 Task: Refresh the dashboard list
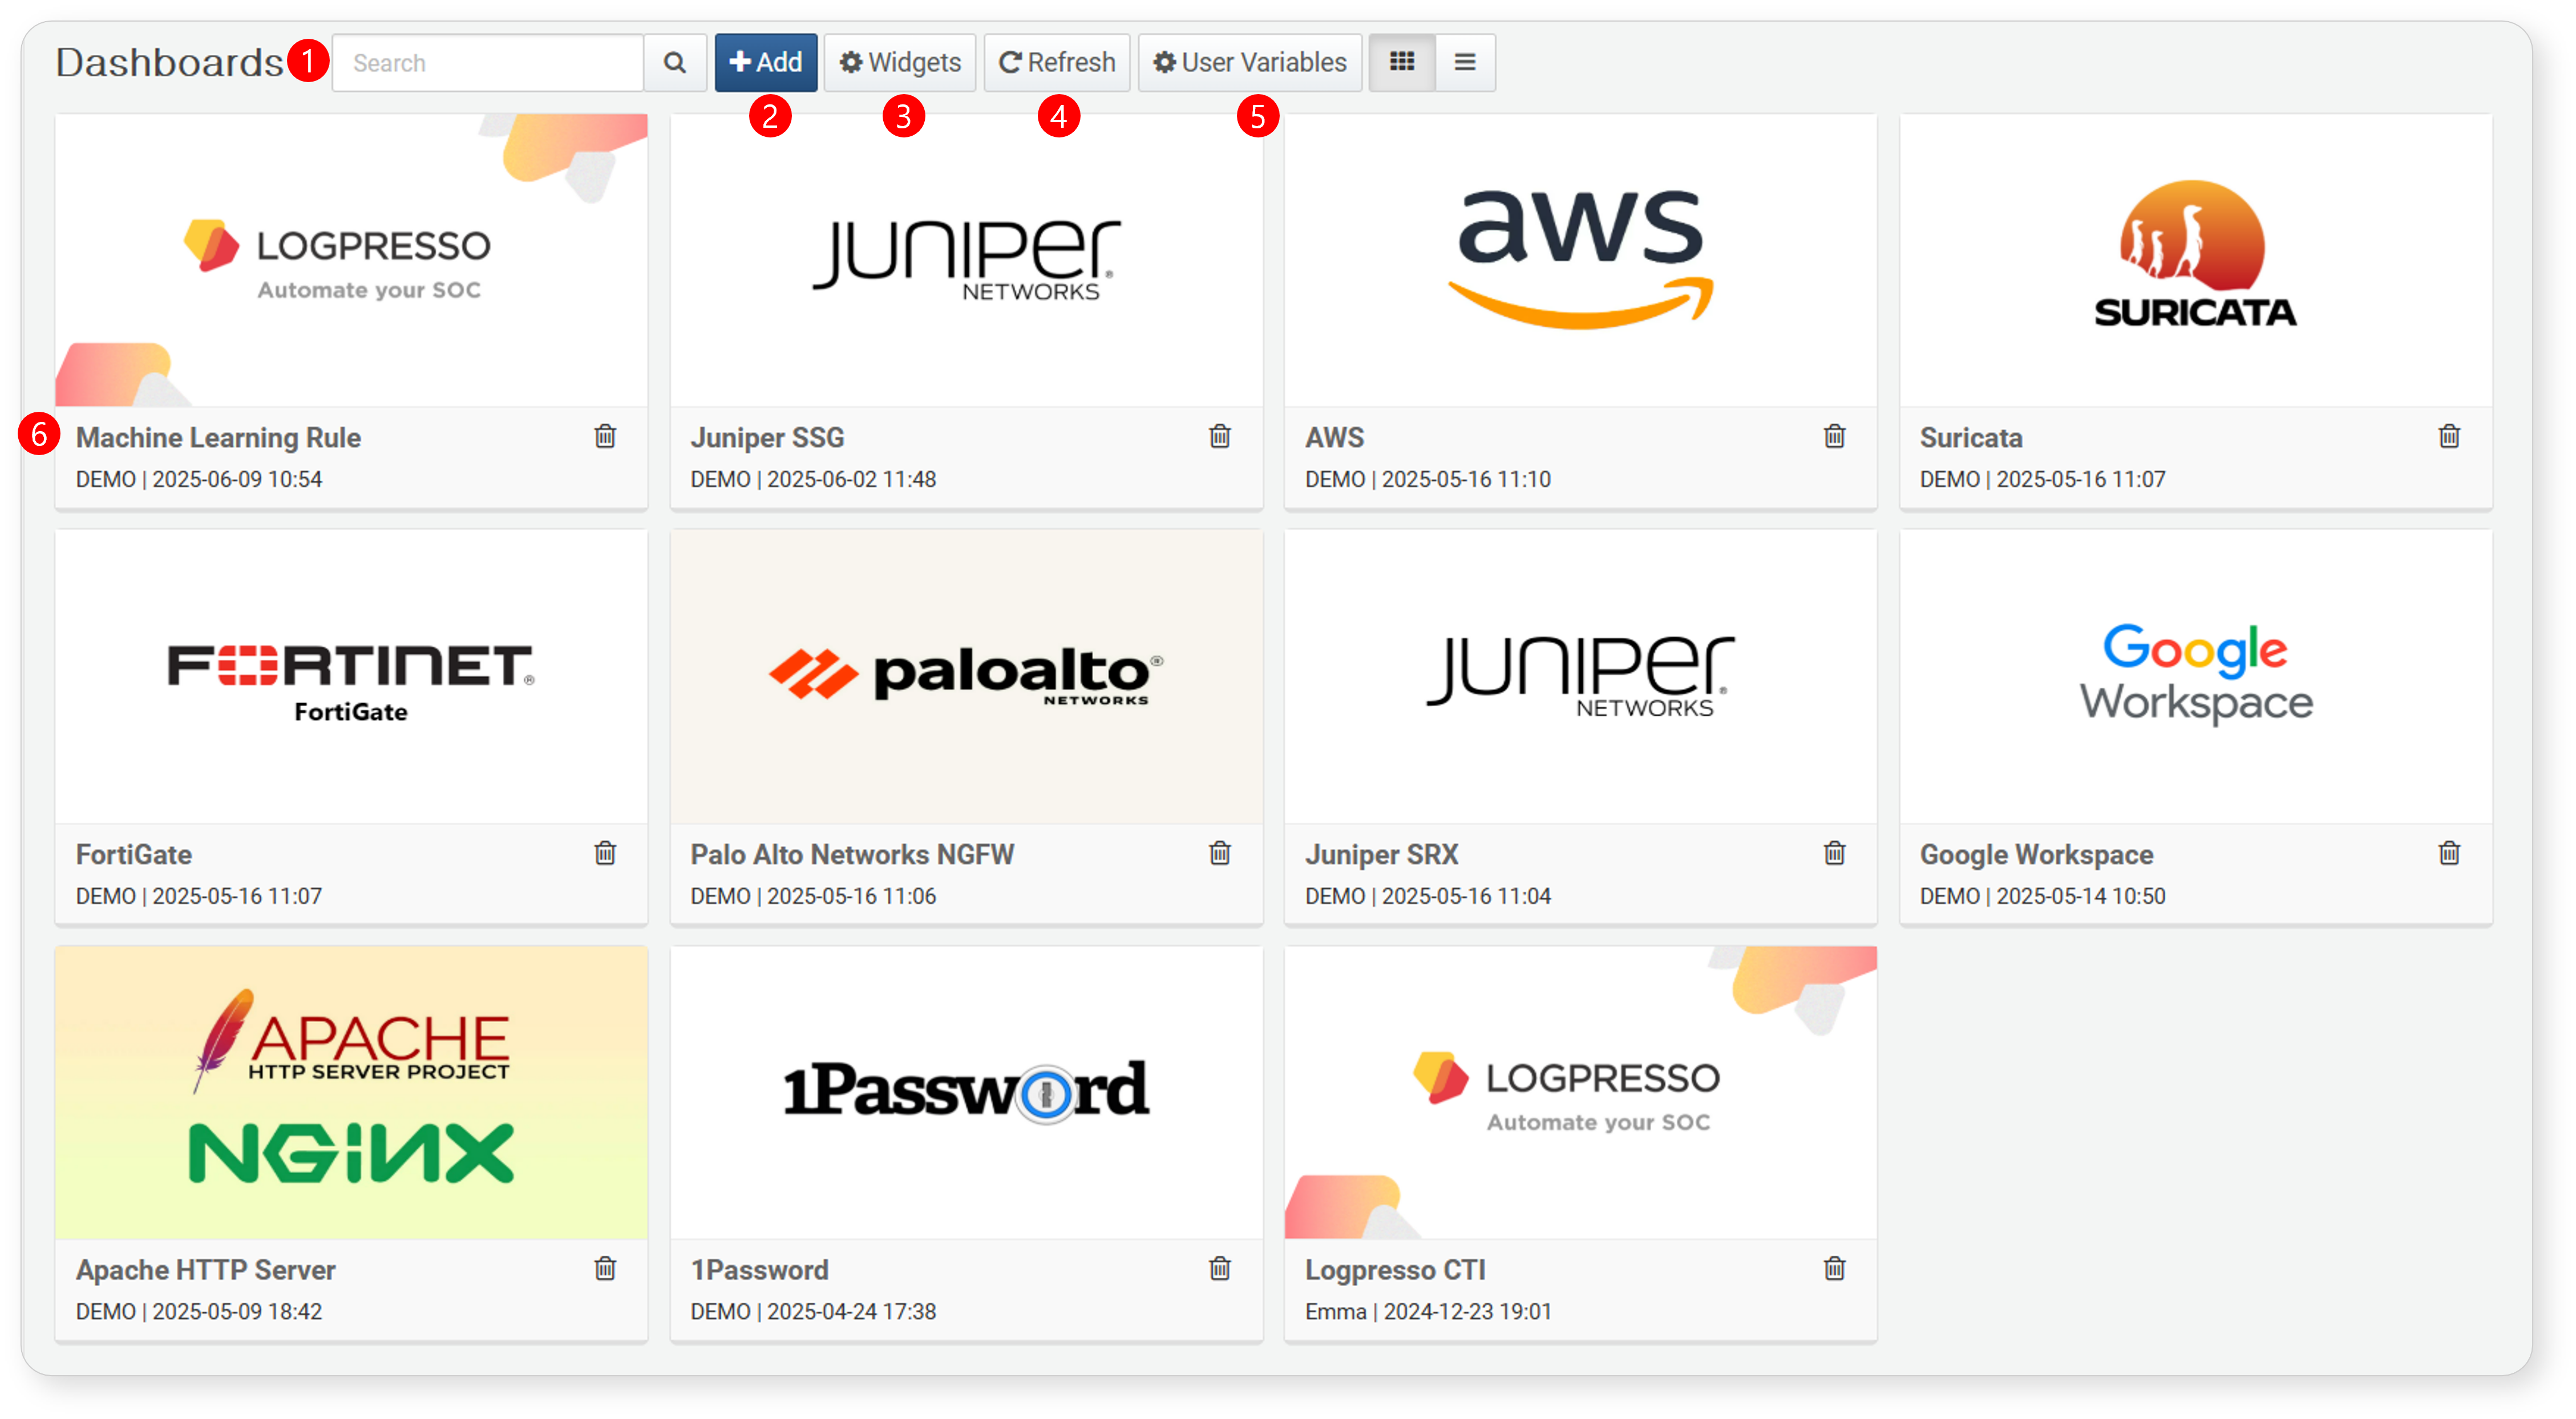point(1057,63)
